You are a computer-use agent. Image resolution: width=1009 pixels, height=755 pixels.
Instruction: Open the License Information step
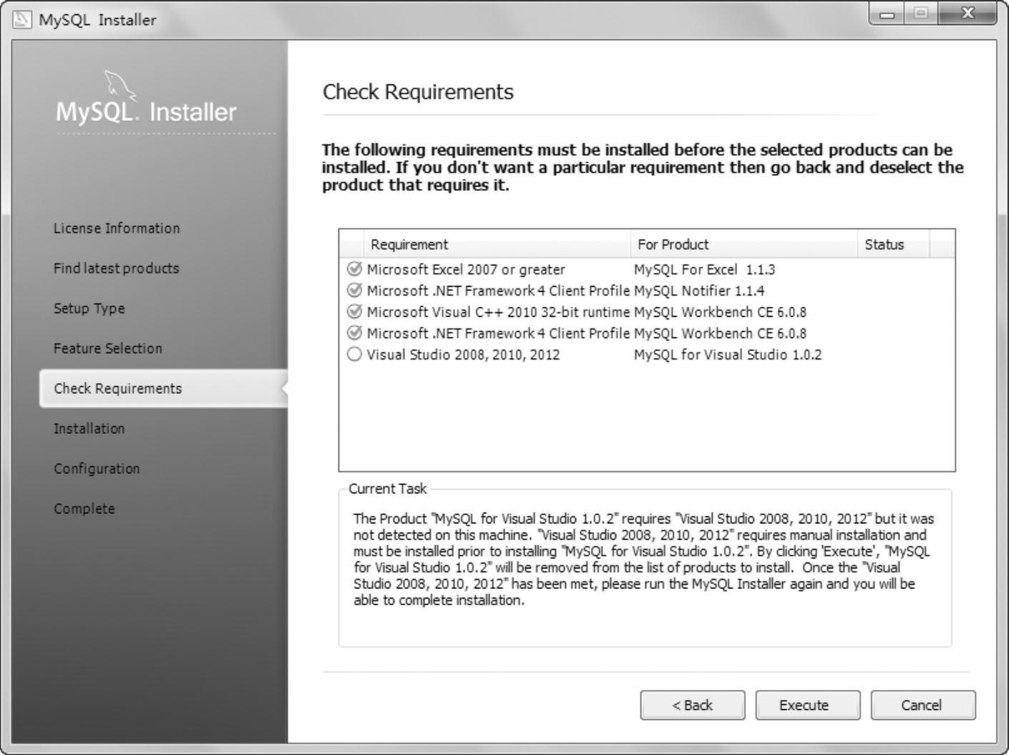point(117,228)
